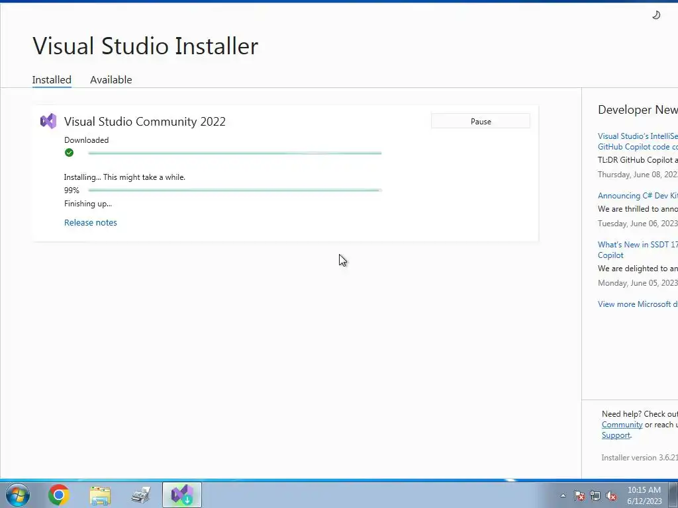Click the Monday, June 05, 2023 date text
Viewport: 678px width, 508px height.
point(638,283)
